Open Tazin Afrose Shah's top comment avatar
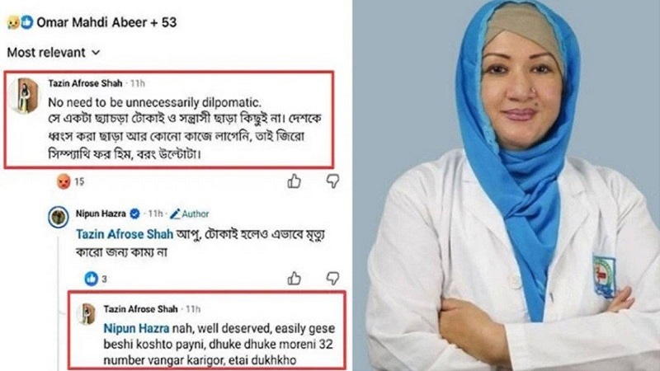Image resolution: width=660 pixels, height=371 pixels. (x=24, y=96)
